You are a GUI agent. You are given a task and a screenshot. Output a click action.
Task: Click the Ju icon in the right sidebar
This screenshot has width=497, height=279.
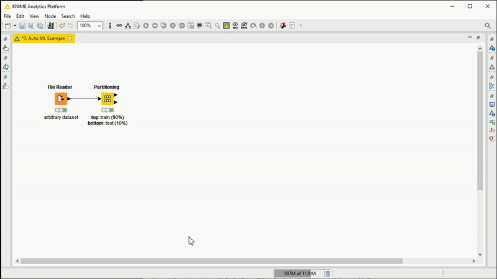click(x=492, y=130)
